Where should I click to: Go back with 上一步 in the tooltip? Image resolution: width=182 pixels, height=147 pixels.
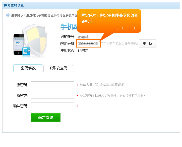120,28
